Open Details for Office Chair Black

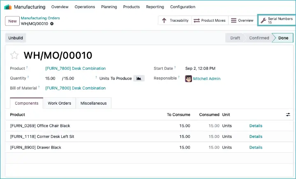[x=256, y=126]
